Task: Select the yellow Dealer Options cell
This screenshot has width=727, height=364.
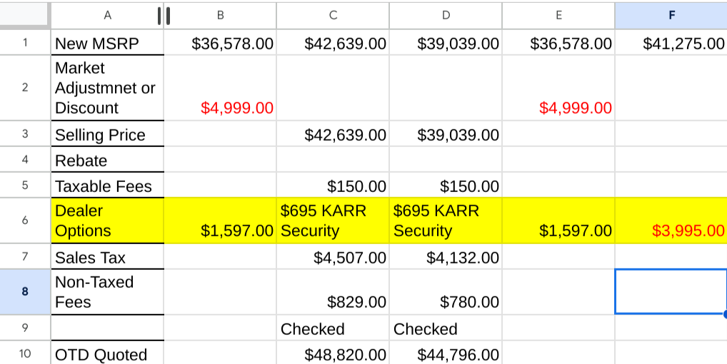Action: pyautogui.click(x=107, y=221)
